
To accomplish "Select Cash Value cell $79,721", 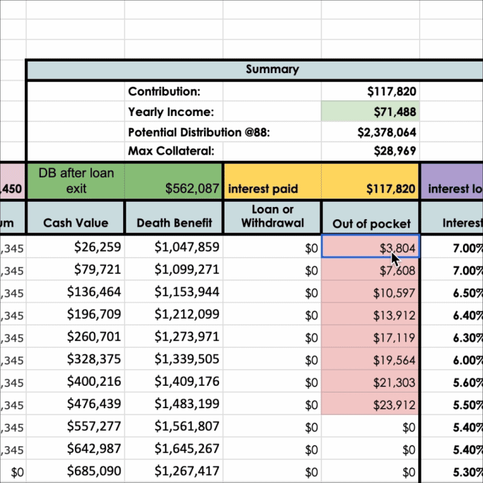I will point(76,269).
